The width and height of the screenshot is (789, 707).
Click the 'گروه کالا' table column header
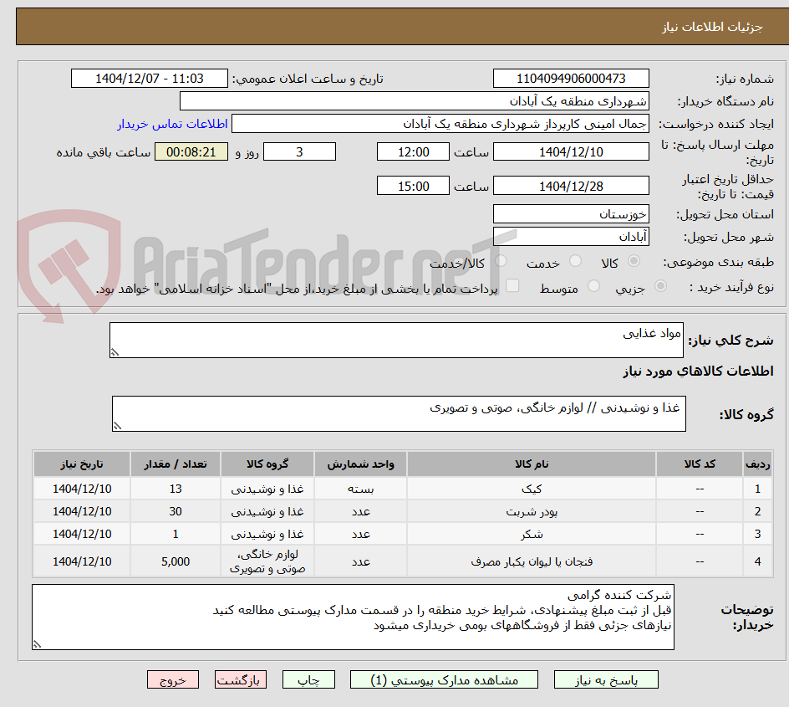tap(267, 464)
